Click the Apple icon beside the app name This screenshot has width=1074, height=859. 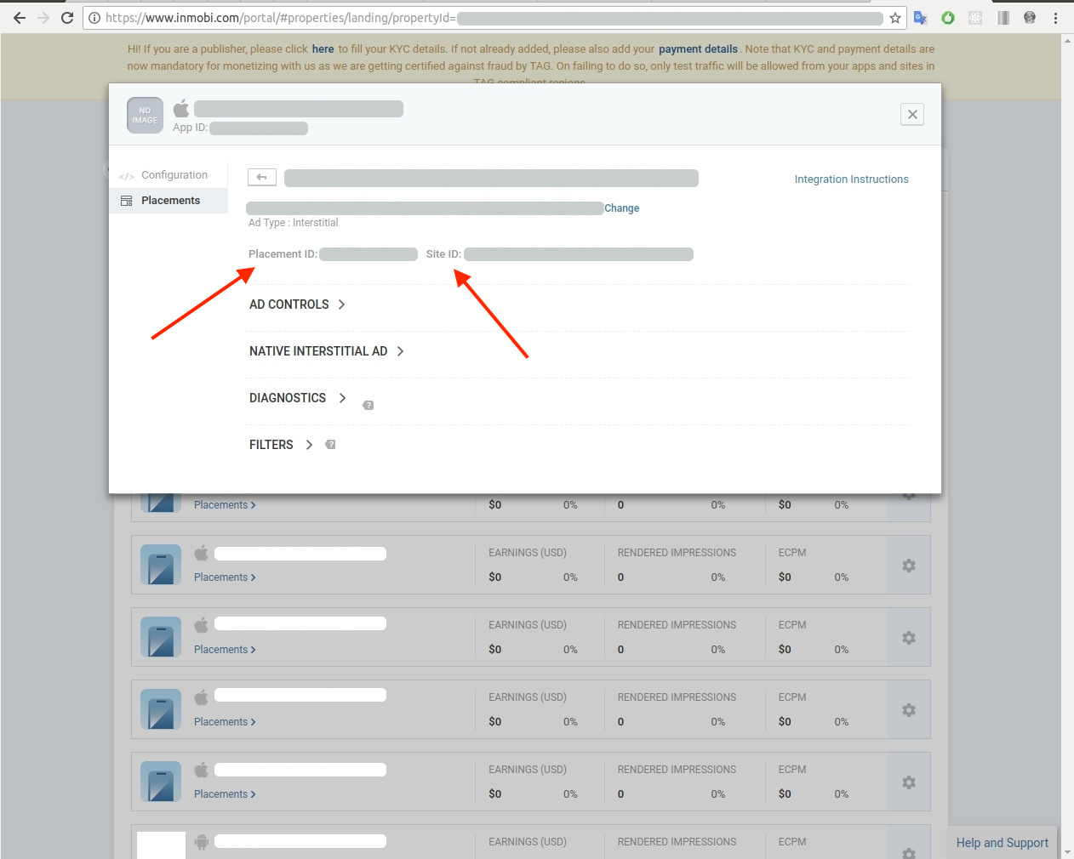point(181,107)
